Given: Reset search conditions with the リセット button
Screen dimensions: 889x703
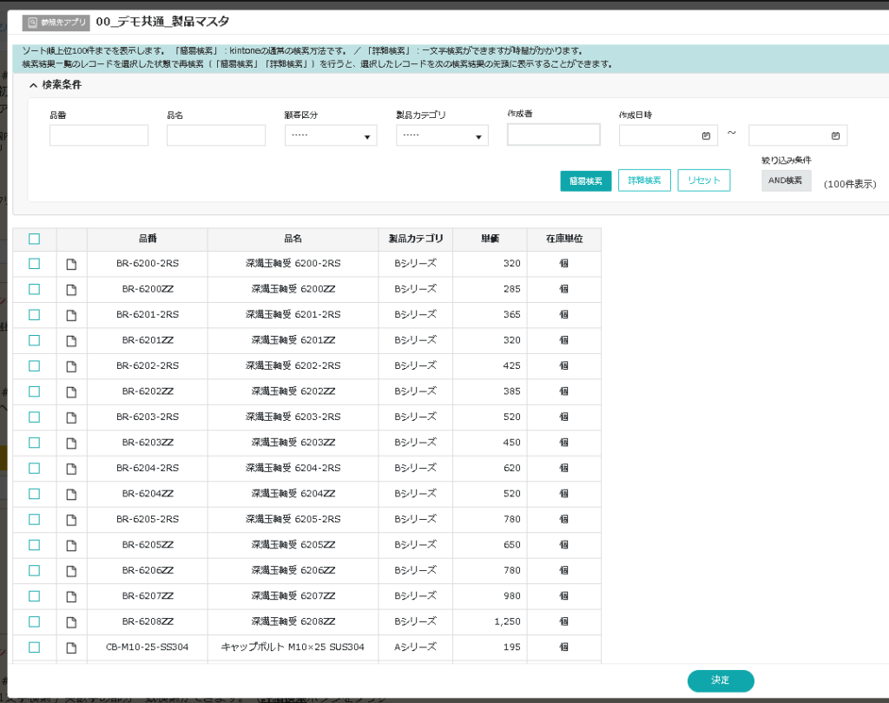Looking at the screenshot, I should (704, 181).
